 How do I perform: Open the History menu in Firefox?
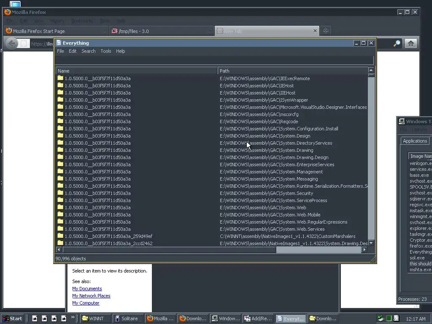pos(57,21)
